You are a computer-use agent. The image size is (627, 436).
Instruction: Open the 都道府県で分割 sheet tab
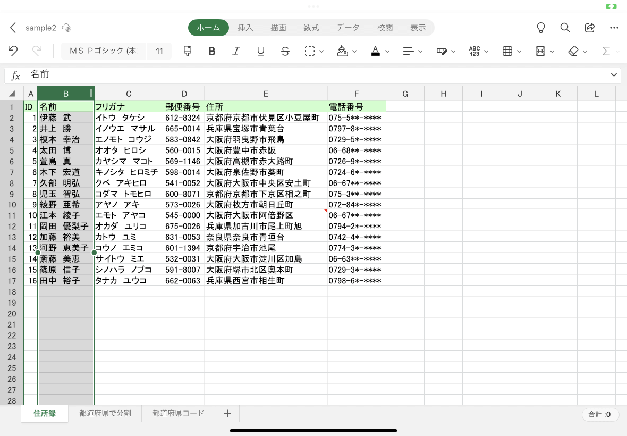[105, 413]
